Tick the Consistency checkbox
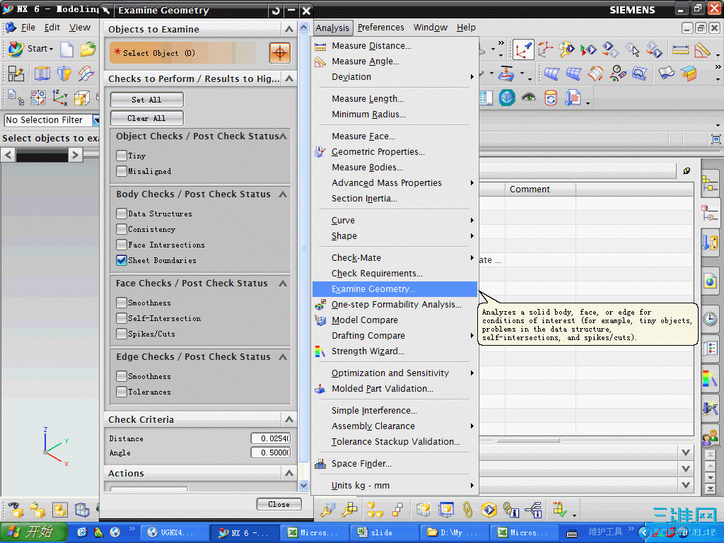 pyautogui.click(x=122, y=230)
